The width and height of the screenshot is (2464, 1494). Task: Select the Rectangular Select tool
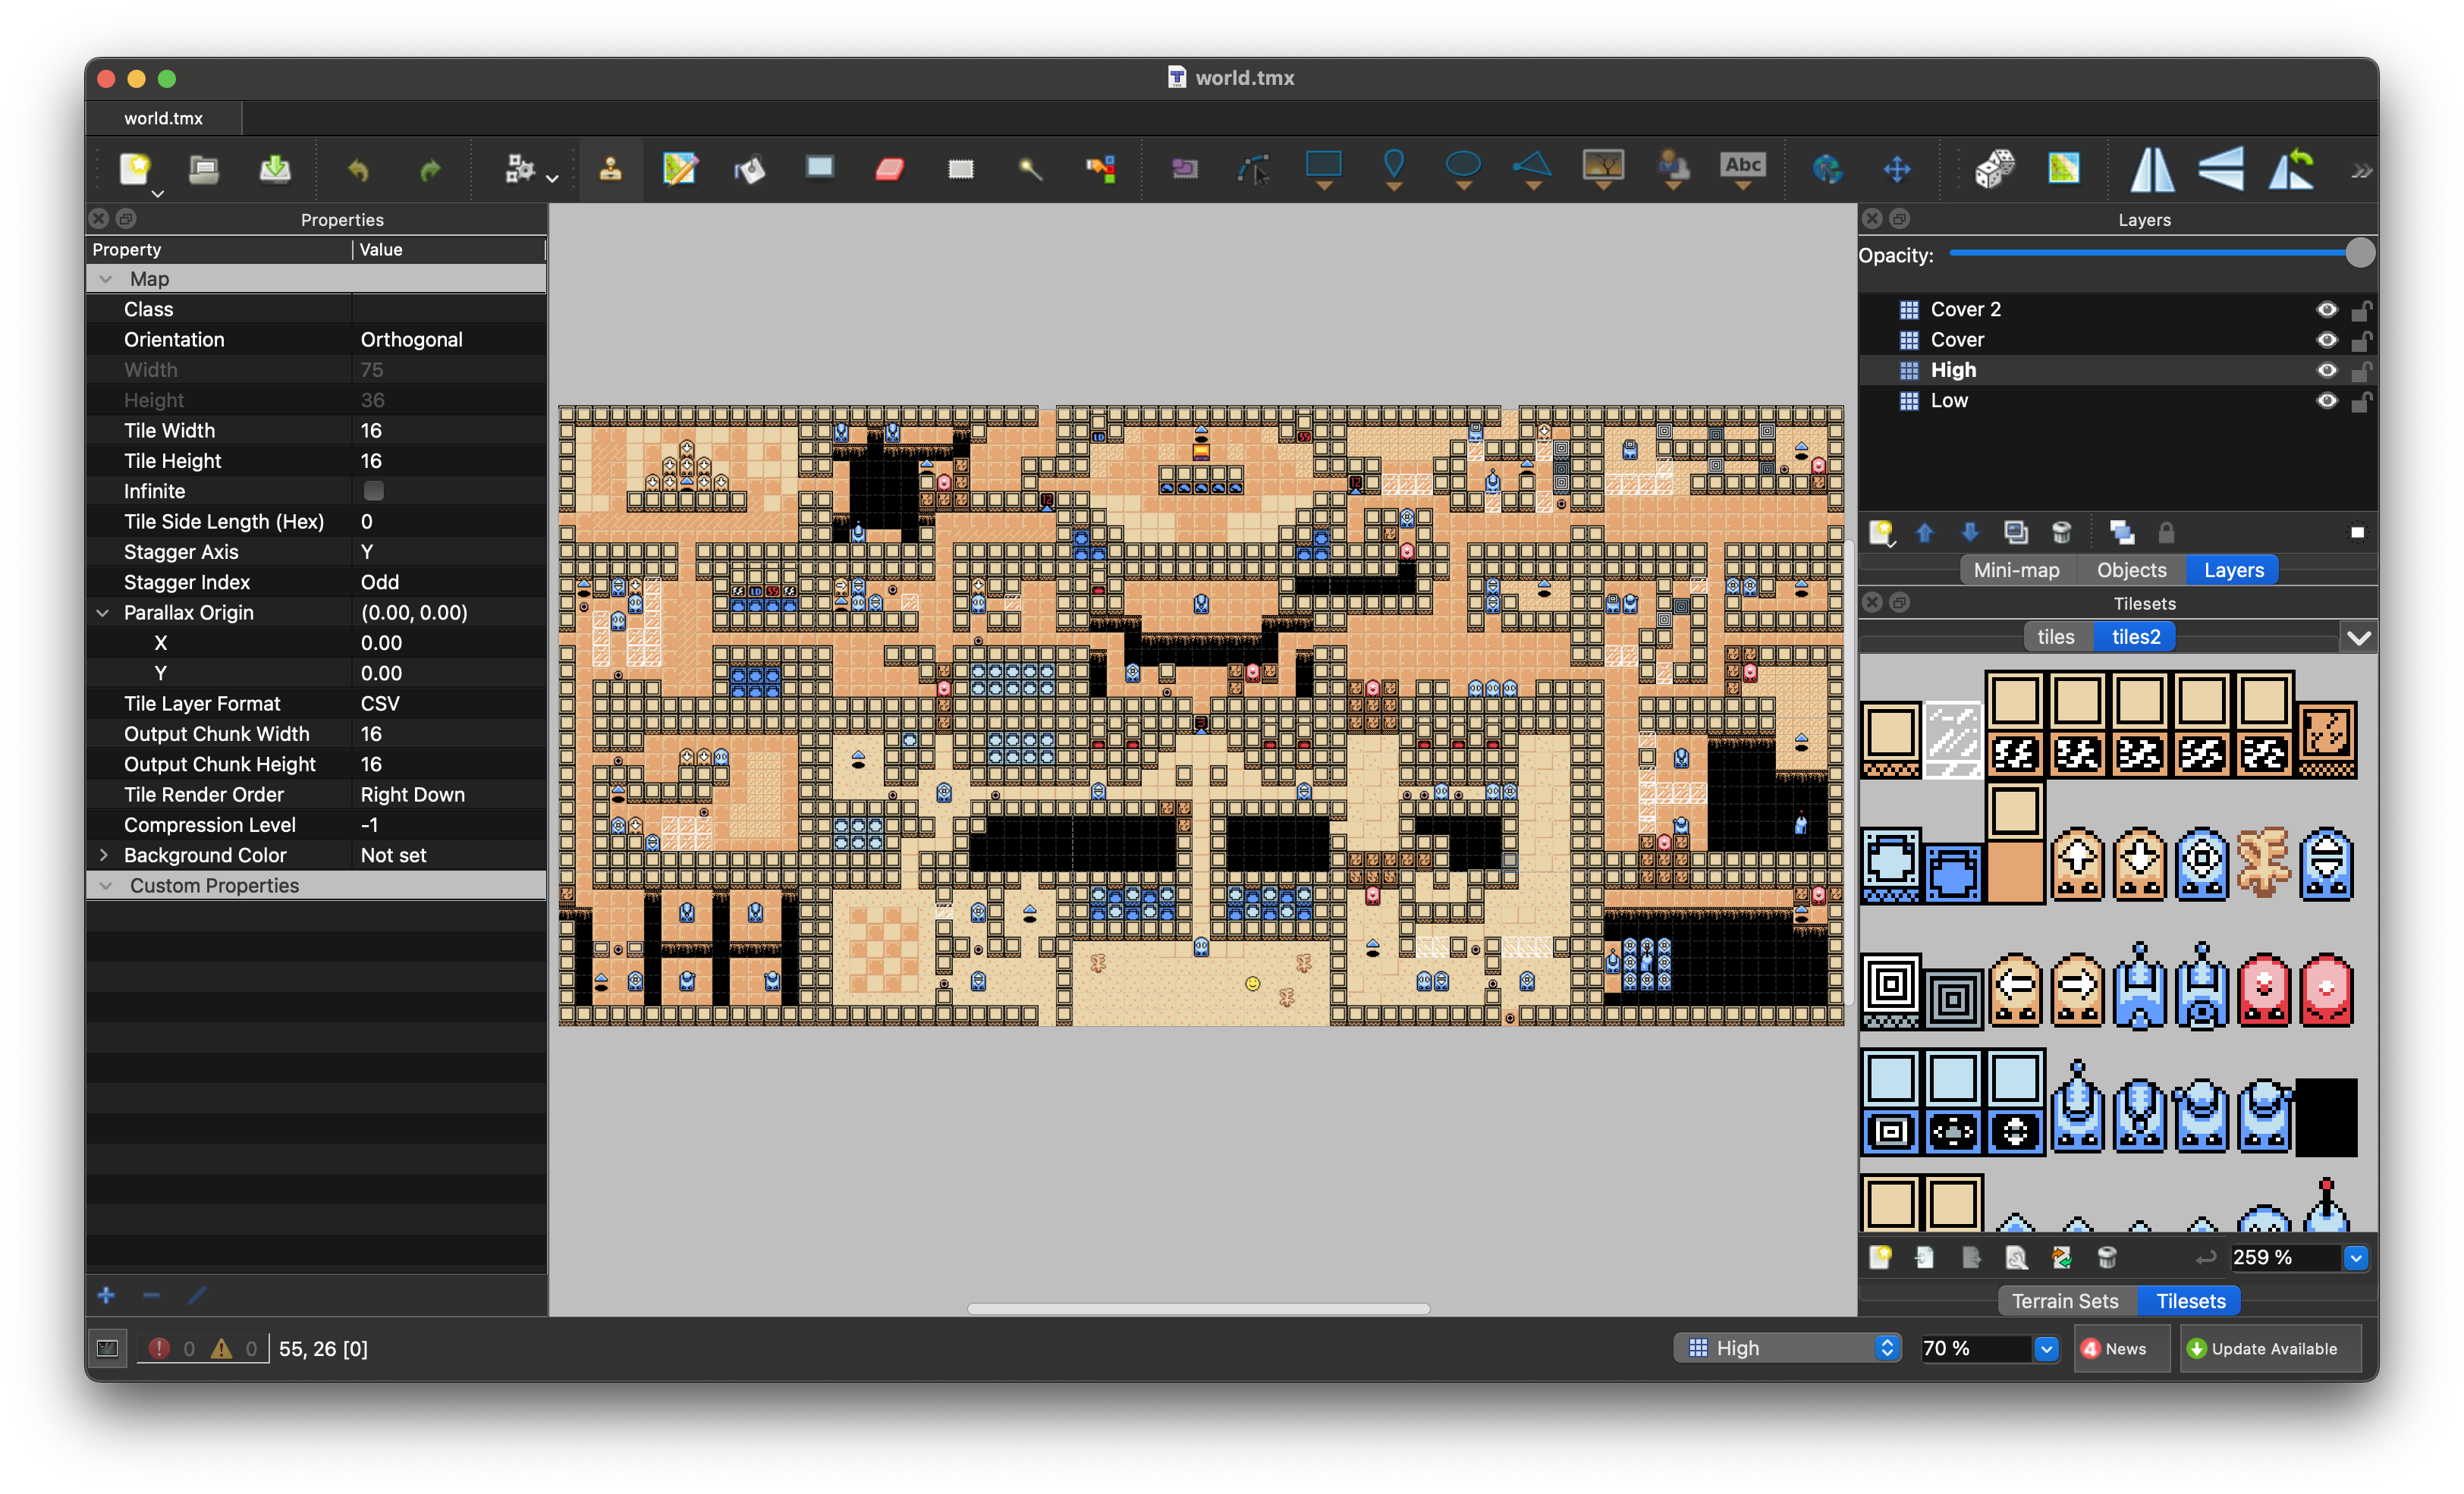(x=960, y=169)
